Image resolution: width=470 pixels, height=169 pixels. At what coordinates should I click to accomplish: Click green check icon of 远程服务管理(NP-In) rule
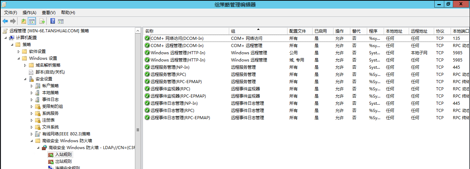click(x=147, y=67)
